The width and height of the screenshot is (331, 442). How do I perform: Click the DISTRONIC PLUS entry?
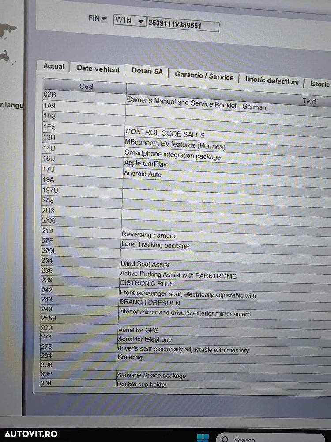point(147,283)
